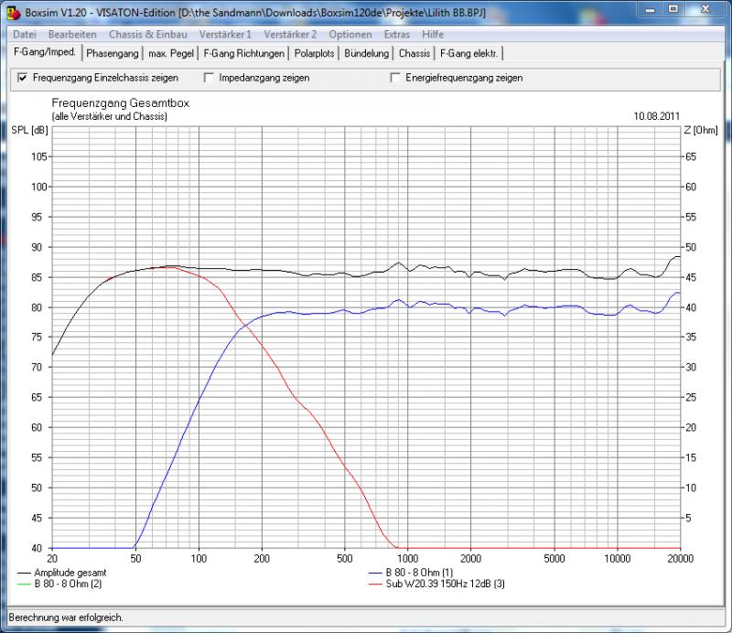This screenshot has height=633, width=732.
Task: Switch to the Phasengang tab
Action: [113, 53]
